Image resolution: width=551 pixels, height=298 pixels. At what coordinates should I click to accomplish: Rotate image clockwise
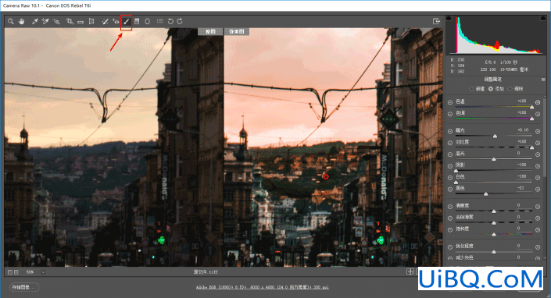180,21
